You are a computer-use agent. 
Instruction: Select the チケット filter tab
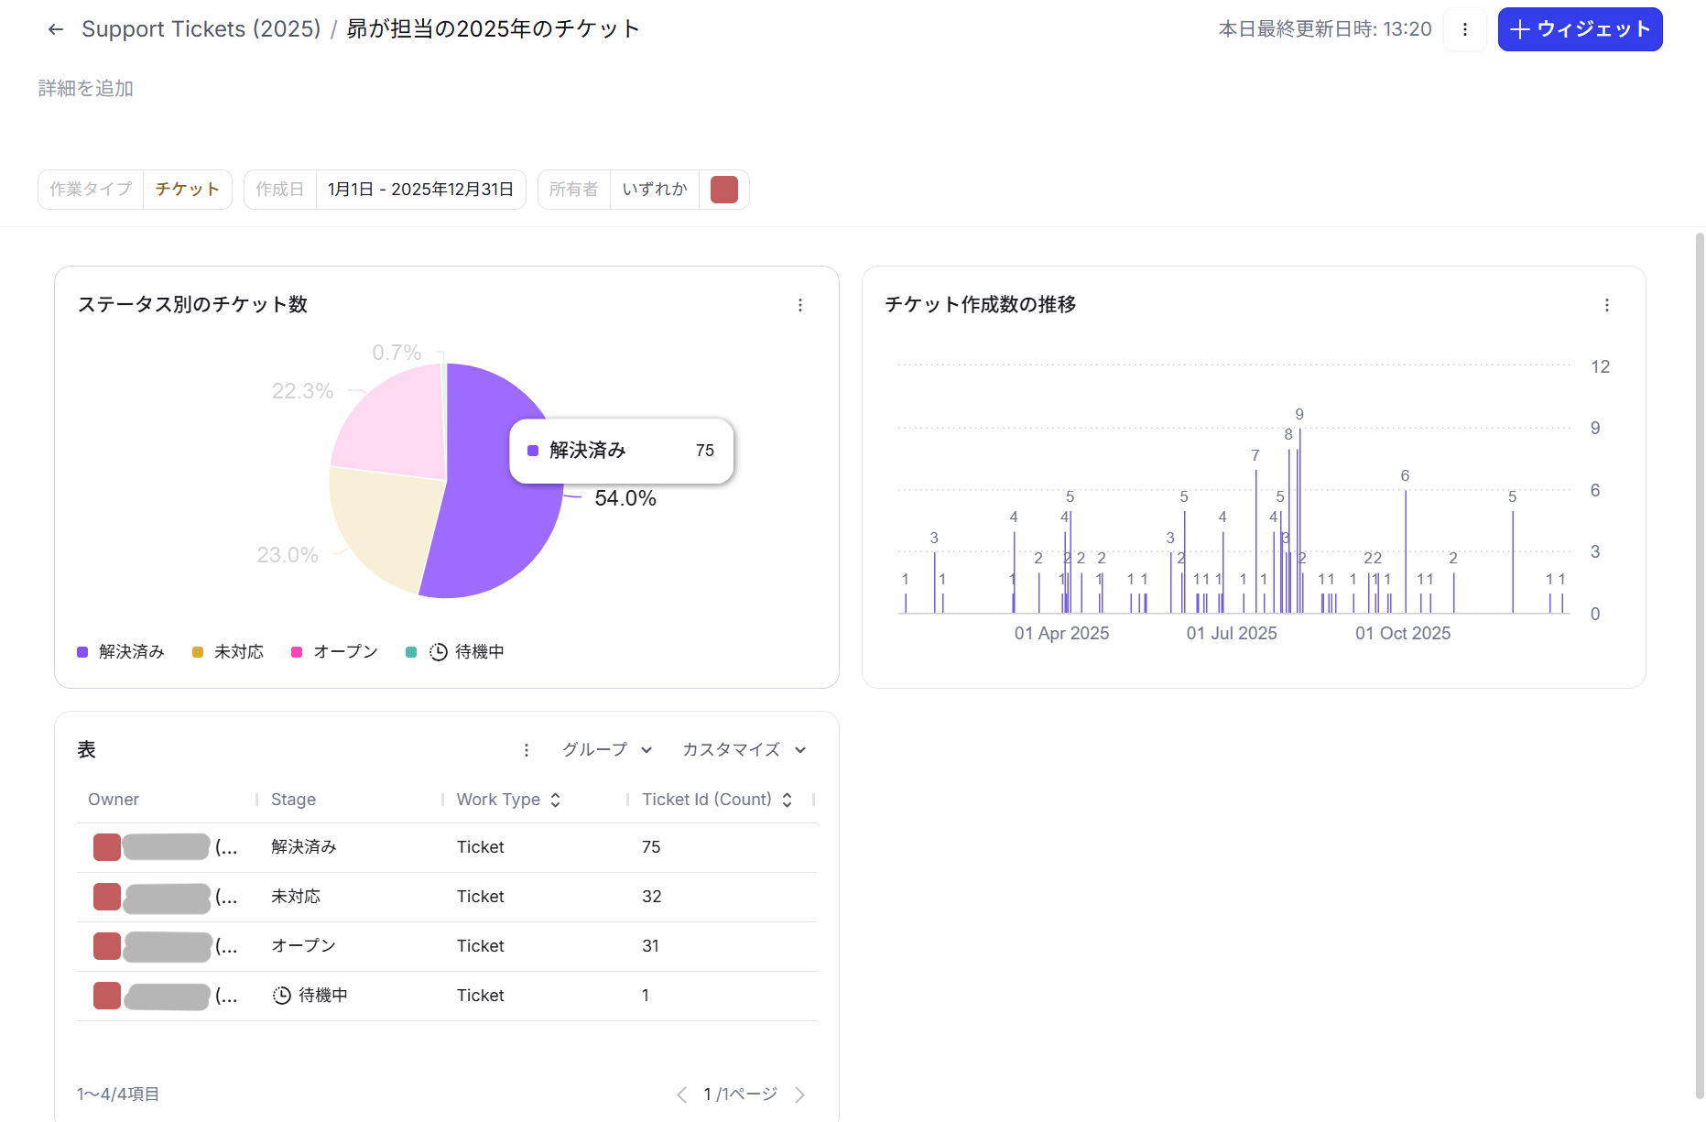(187, 189)
